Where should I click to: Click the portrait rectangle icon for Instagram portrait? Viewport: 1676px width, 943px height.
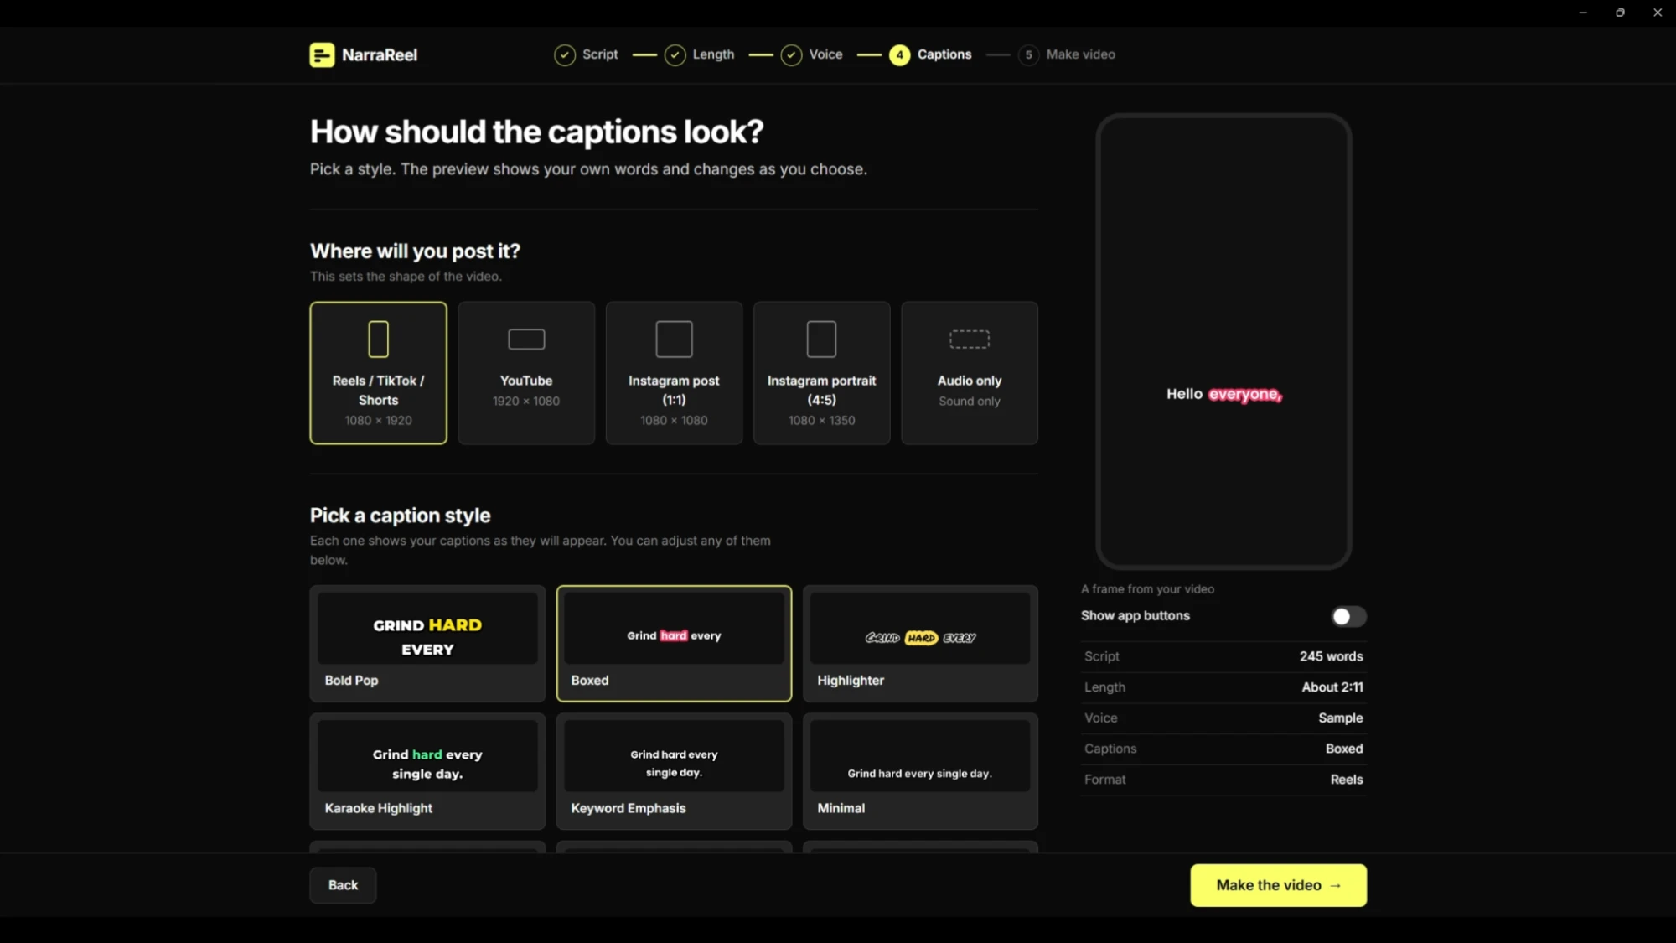(821, 339)
